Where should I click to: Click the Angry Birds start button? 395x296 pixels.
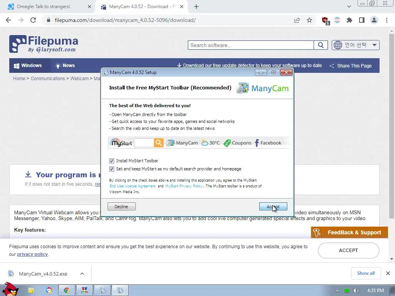pos(10,289)
